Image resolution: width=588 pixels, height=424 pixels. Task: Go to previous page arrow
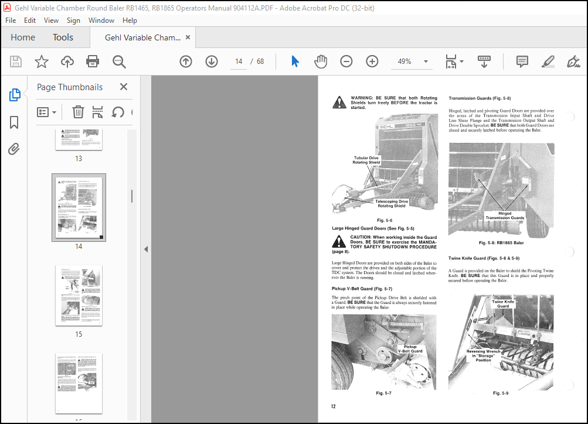coord(186,61)
